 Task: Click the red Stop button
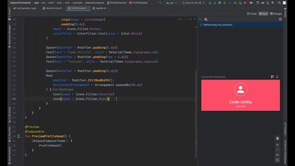(245, 3)
